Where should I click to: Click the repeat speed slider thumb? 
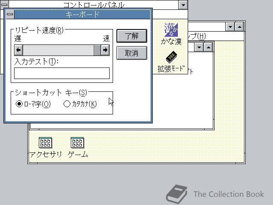(x=97, y=50)
